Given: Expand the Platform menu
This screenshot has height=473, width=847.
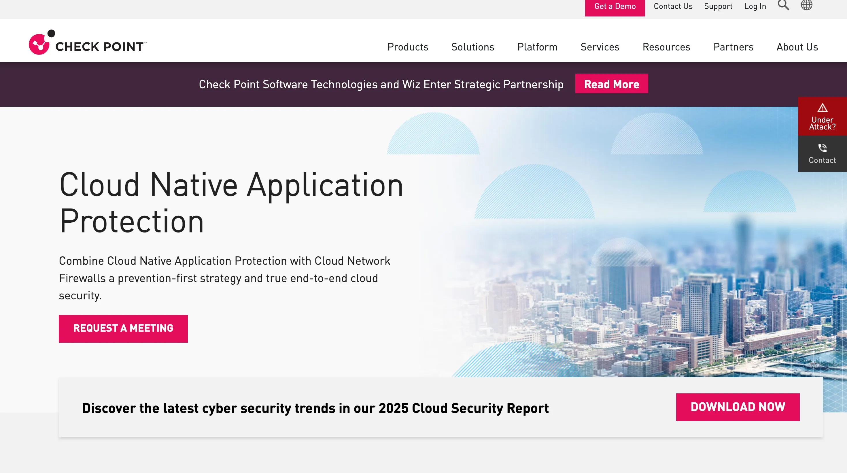Looking at the screenshot, I should (x=537, y=47).
